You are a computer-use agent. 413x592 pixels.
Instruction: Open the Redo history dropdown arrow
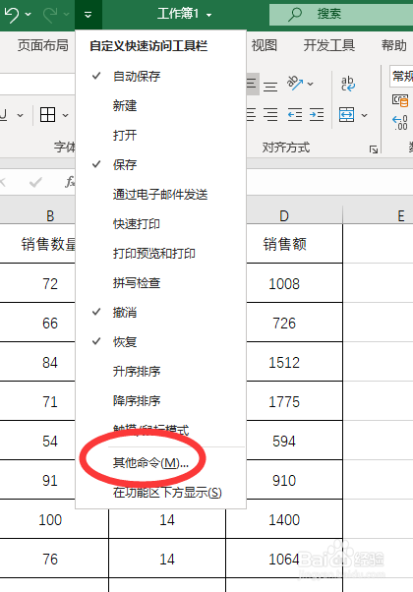pos(67,15)
